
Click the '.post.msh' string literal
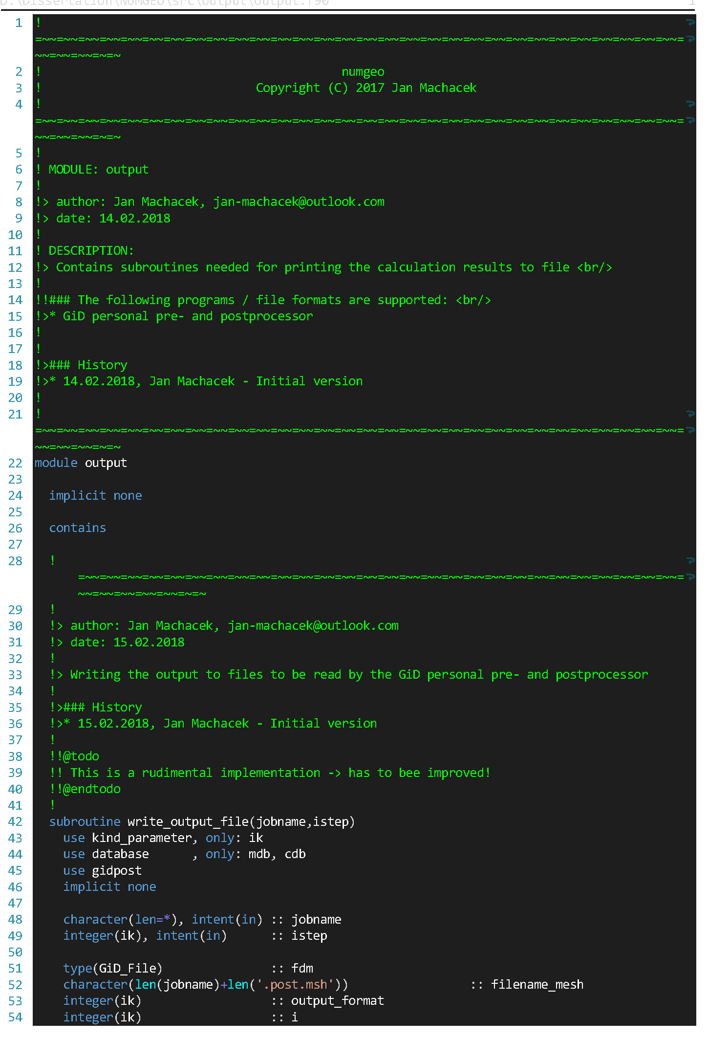pyautogui.click(x=299, y=985)
